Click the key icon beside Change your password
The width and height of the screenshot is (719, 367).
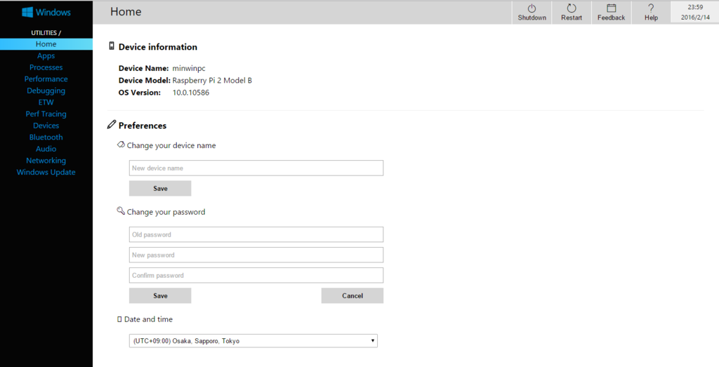pyautogui.click(x=121, y=211)
